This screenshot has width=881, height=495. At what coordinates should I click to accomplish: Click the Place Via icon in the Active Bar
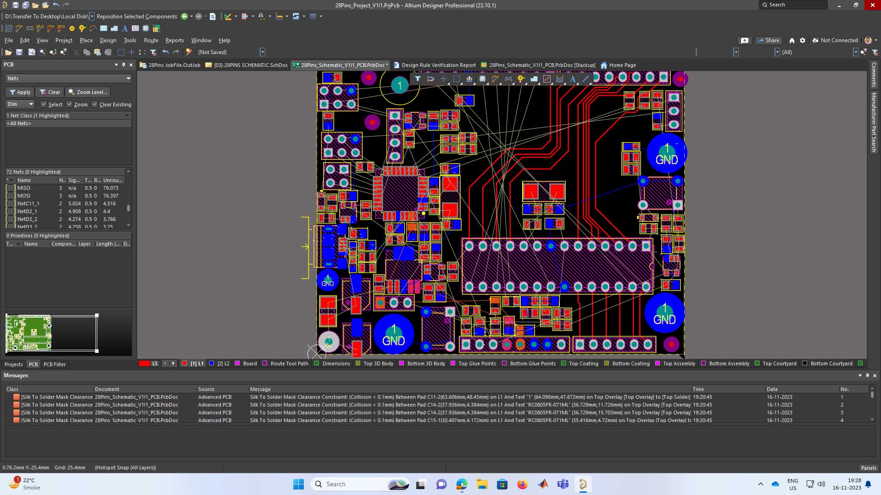521,79
